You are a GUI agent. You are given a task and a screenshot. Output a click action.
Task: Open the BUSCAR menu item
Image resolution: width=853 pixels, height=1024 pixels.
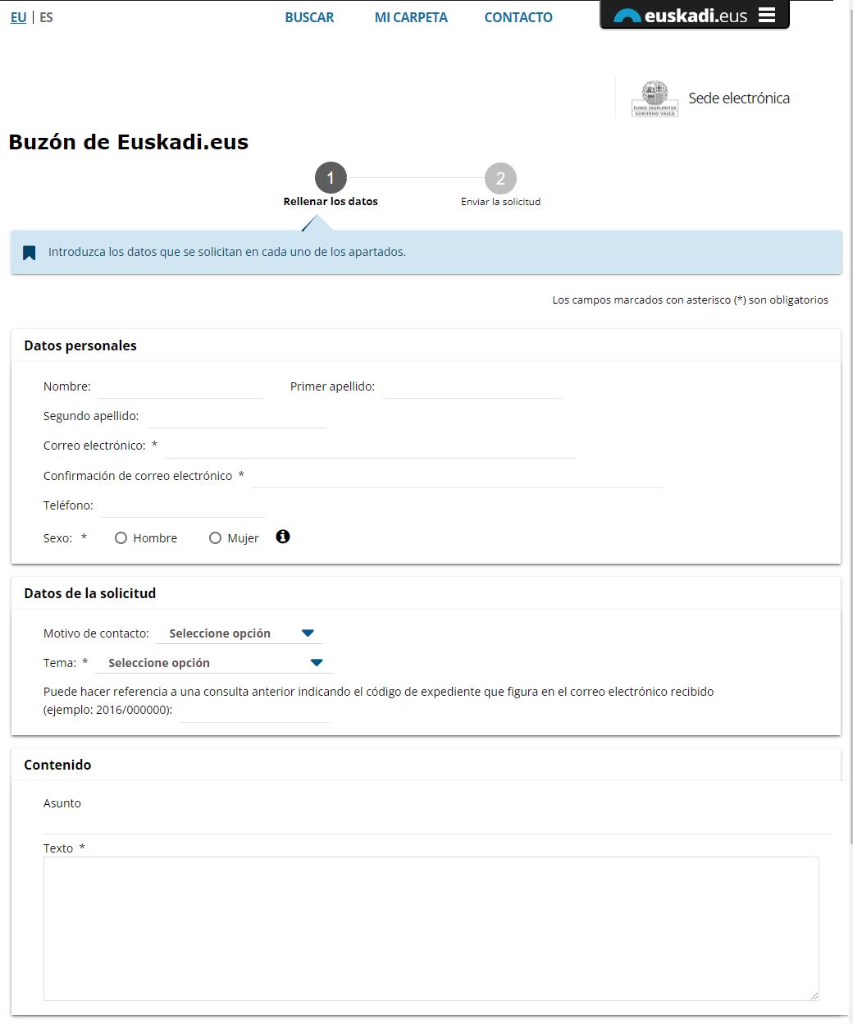pos(309,17)
